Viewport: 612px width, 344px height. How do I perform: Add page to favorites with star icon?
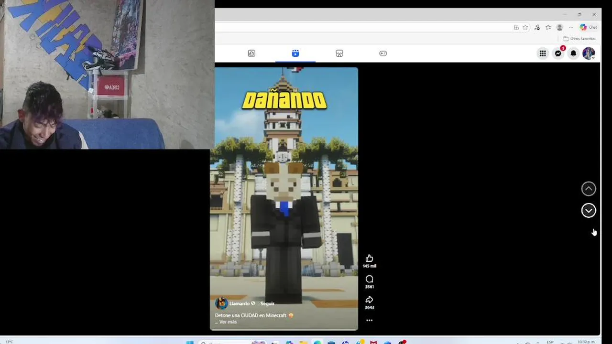tap(525, 27)
